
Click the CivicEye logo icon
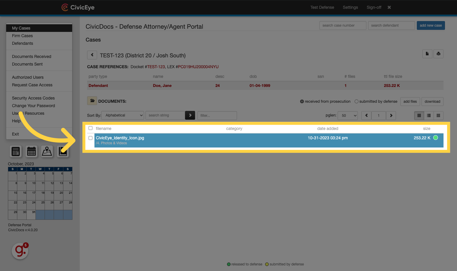(65, 7)
